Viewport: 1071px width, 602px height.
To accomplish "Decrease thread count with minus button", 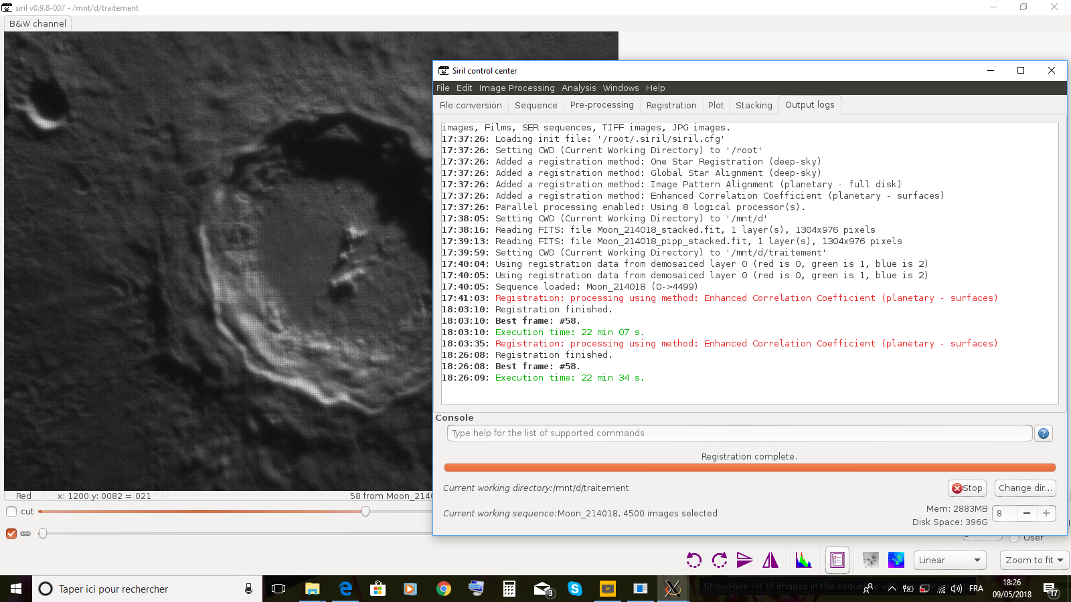I will [1027, 513].
